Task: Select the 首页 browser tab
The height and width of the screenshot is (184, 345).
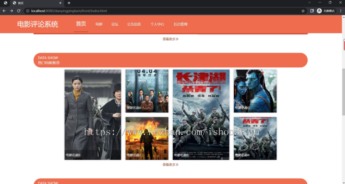Action: [37, 3]
